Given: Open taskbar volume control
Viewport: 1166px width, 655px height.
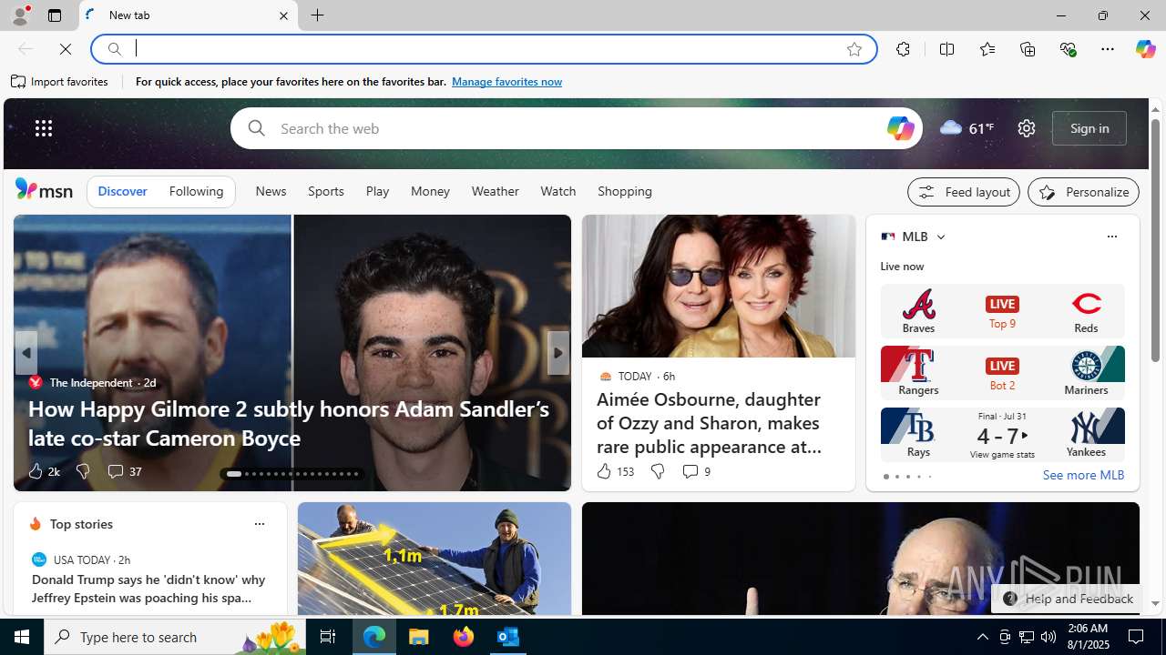Looking at the screenshot, I should (1048, 637).
